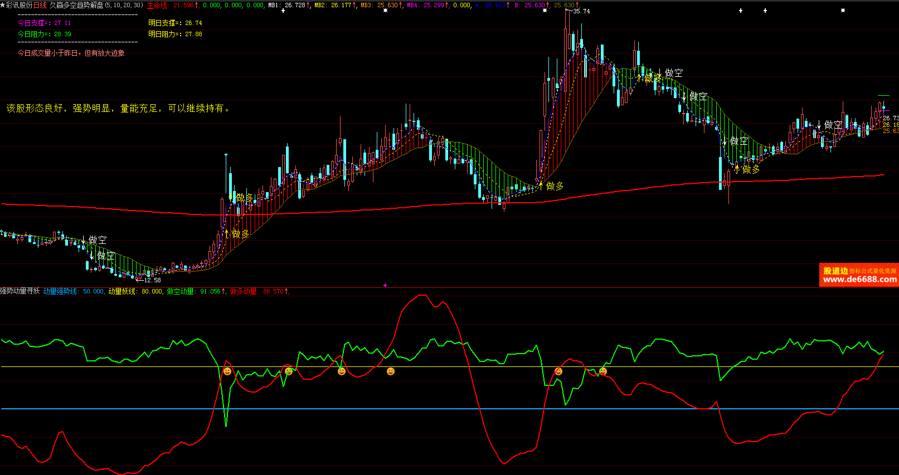Click the top-right asterisk event marker
899x475 pixels.
[843, 11]
